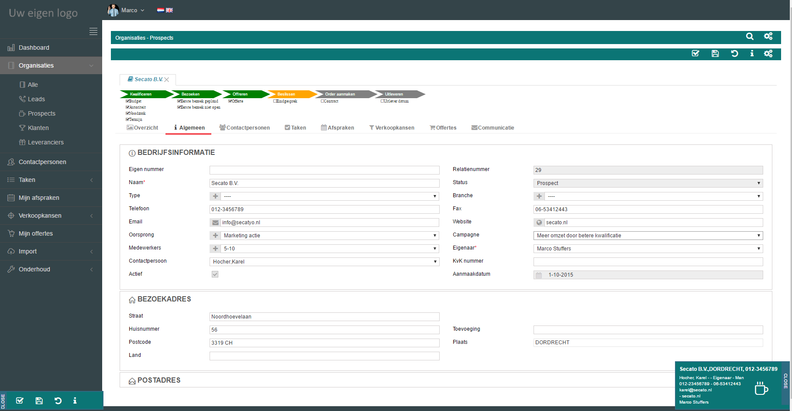792x411 pixels.
Task: Open the Campagne dropdown
Action: pyautogui.click(x=648, y=236)
